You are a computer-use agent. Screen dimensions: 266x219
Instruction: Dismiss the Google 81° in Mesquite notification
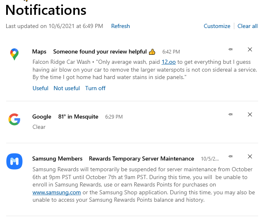[250, 114]
